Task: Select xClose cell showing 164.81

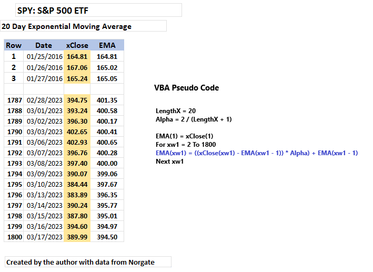Action: [77, 56]
